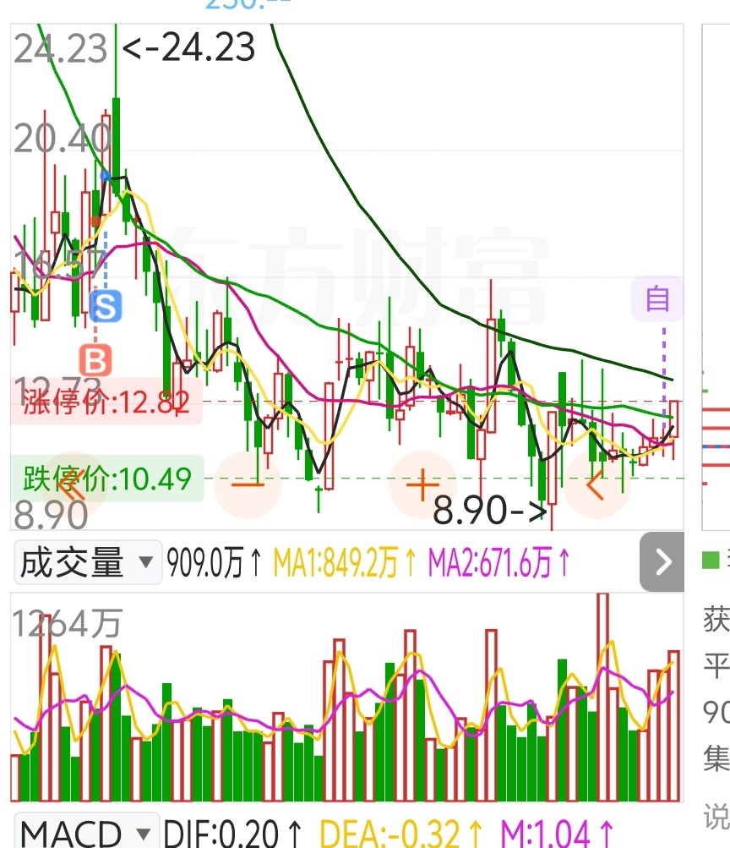This screenshot has width=730, height=848.
Task: Tap the tallest red volume bar
Action: (x=602, y=698)
